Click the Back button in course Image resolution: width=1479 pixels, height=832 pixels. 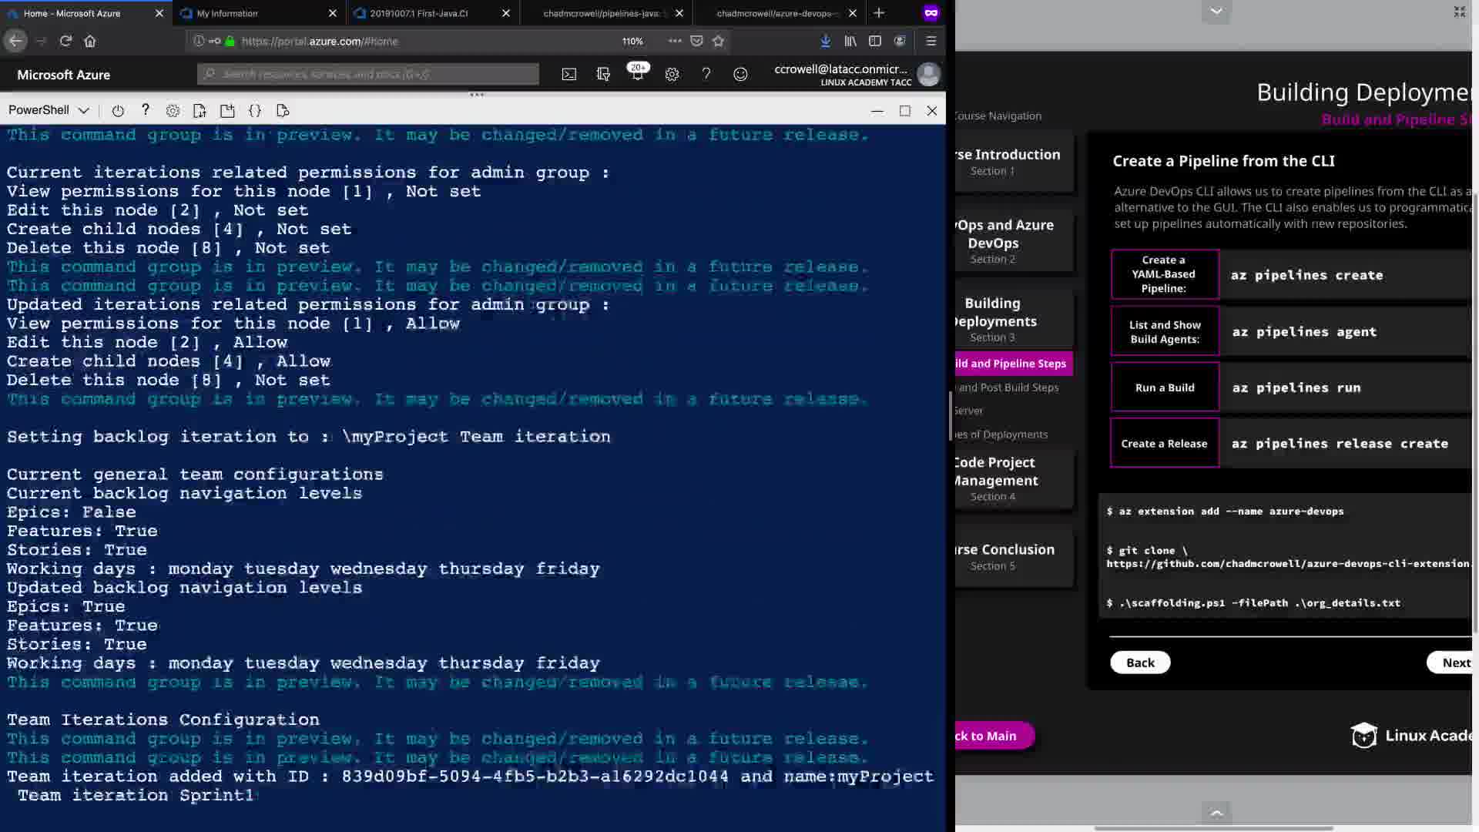click(1140, 663)
